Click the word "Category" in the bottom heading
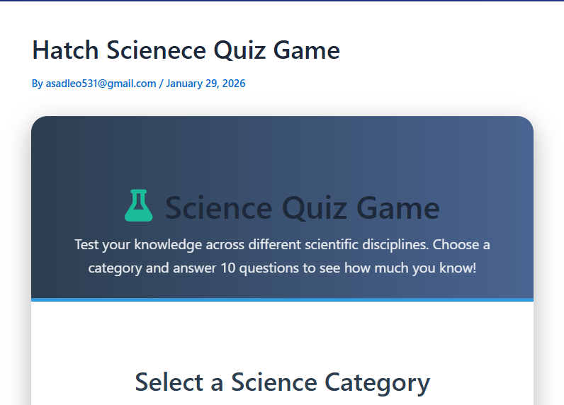This screenshot has height=405, width=564. pyautogui.click(x=378, y=382)
